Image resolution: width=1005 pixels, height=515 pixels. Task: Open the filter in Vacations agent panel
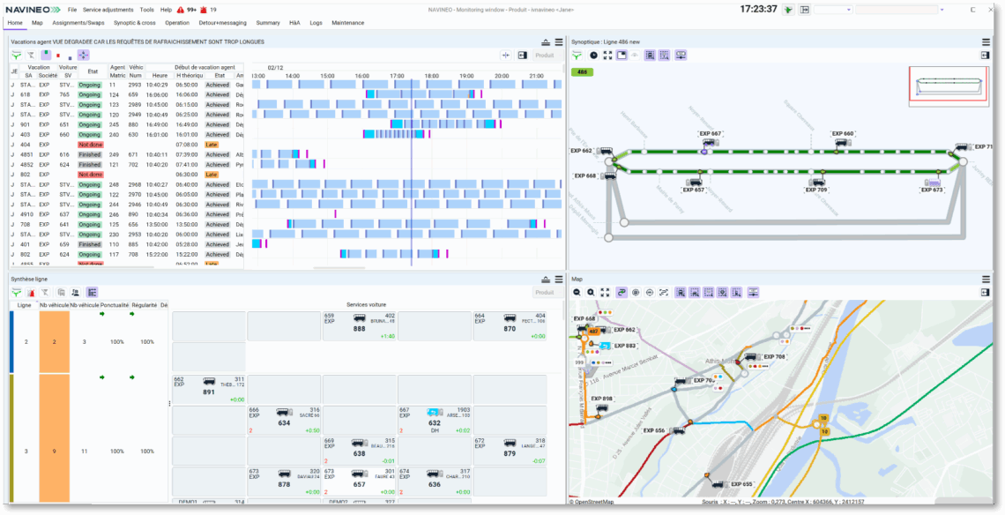coord(16,56)
